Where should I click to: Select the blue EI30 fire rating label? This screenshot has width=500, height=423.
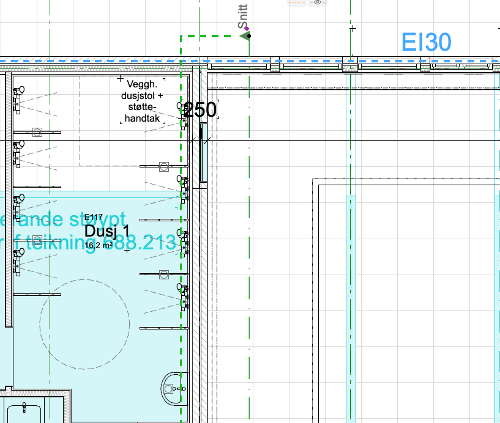coord(427,42)
